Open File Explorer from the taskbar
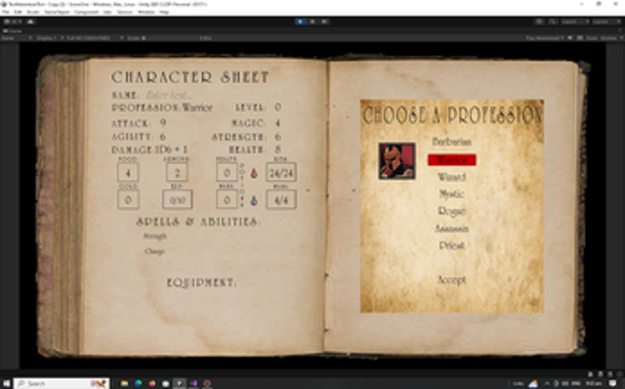The height and width of the screenshot is (389, 625). tap(124, 384)
